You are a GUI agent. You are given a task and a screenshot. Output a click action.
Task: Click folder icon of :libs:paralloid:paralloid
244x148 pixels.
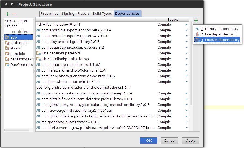[38, 53]
